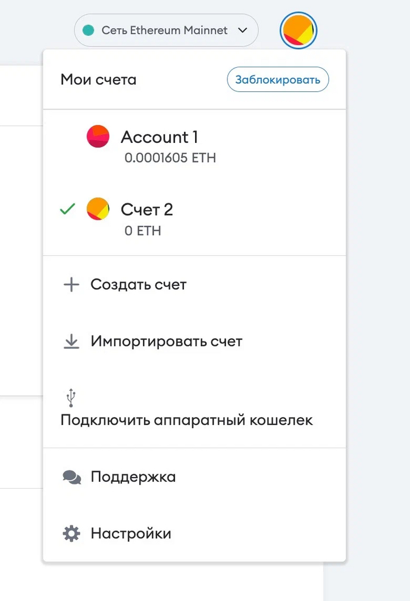Click the account avatar in the header

299,30
